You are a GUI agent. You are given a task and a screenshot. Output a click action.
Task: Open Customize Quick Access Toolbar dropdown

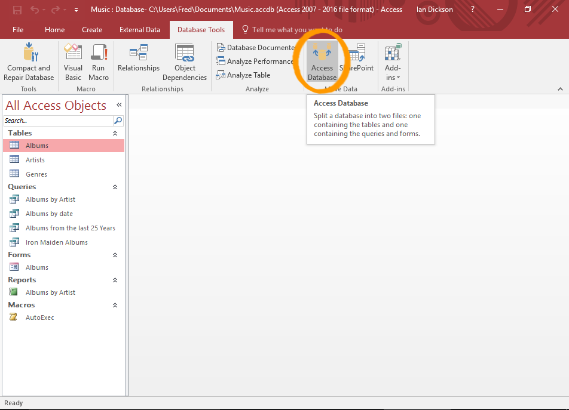point(77,10)
